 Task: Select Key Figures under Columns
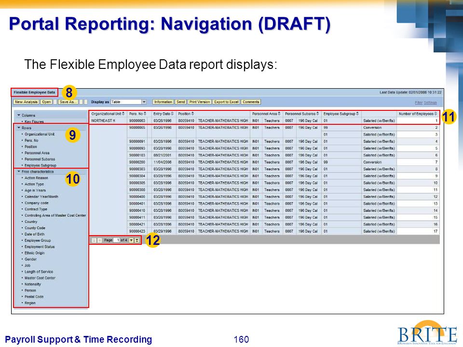pyautogui.click(x=34, y=121)
